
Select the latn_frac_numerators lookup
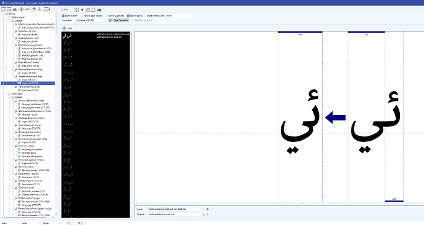32,149
